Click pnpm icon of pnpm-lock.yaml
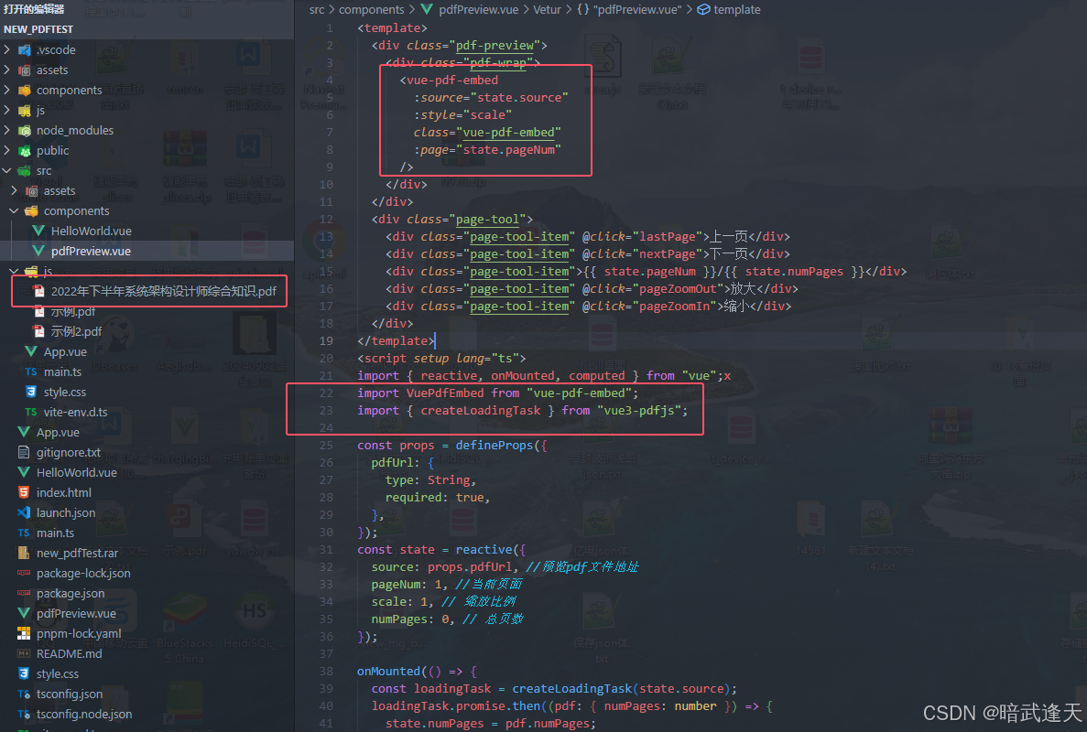Image resolution: width=1087 pixels, height=732 pixels. point(24,633)
